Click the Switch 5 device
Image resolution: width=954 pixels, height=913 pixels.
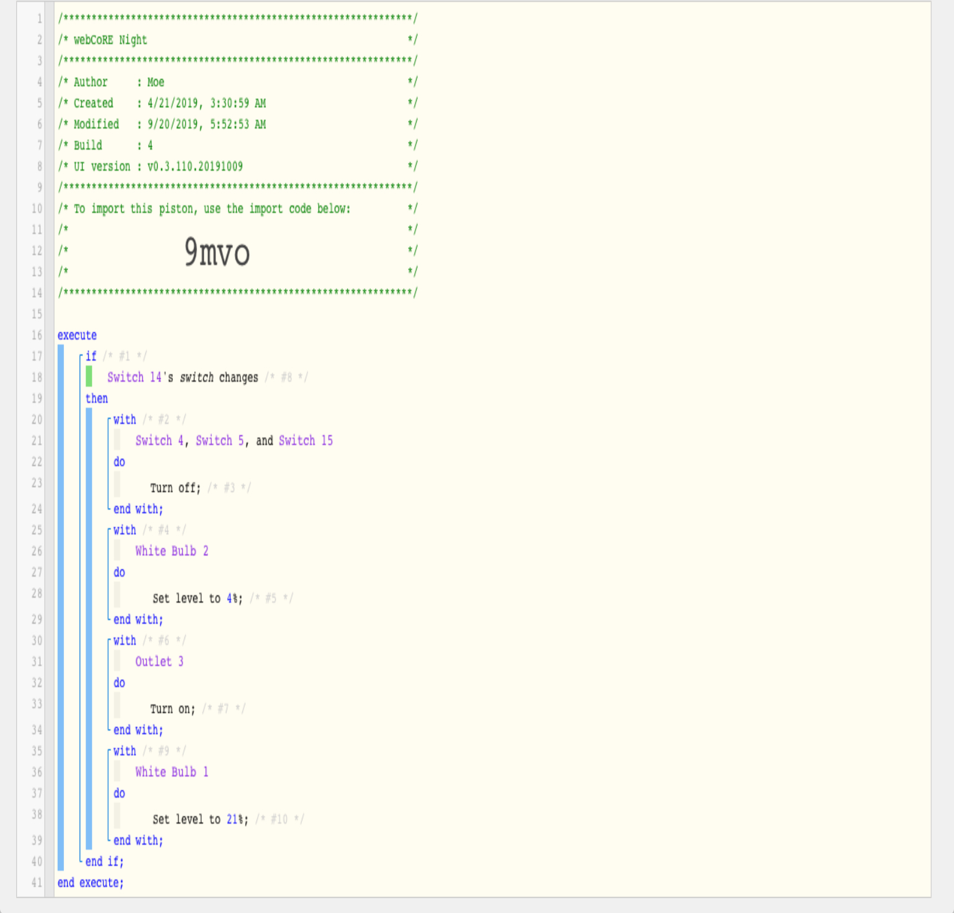coord(220,441)
